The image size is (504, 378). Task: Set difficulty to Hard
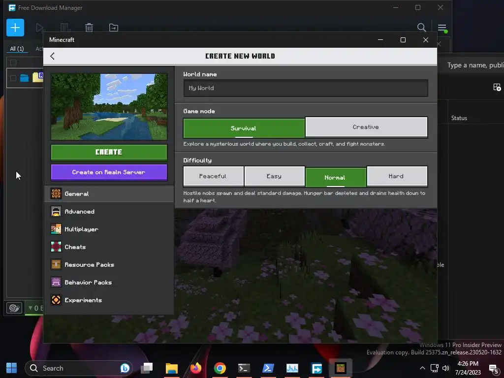[x=397, y=176]
